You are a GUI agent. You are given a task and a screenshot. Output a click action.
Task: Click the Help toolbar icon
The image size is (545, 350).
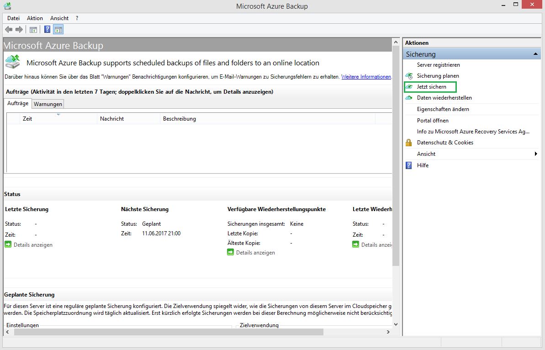click(47, 29)
